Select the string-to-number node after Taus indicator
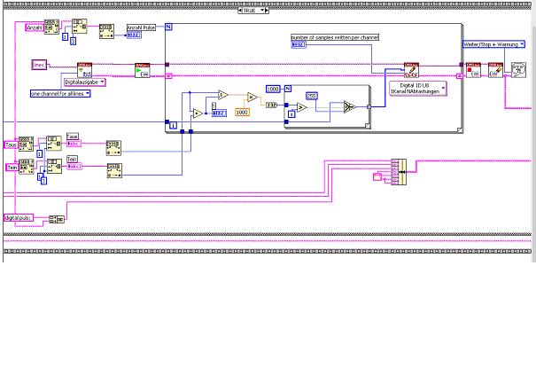536x383 pixels. click(113, 148)
